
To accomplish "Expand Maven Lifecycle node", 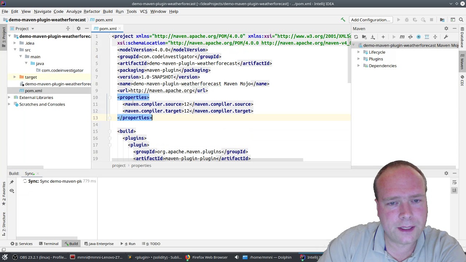I will pos(359,52).
